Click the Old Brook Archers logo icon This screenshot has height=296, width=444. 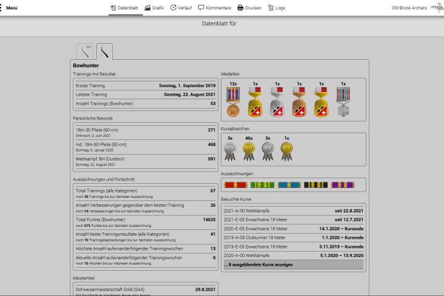coord(437,8)
